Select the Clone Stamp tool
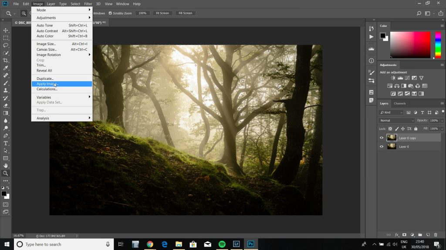 (6, 91)
